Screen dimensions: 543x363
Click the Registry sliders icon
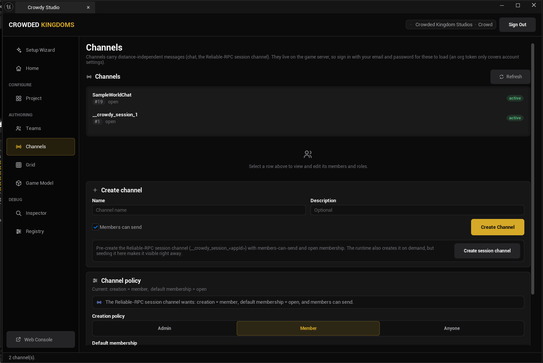point(19,231)
